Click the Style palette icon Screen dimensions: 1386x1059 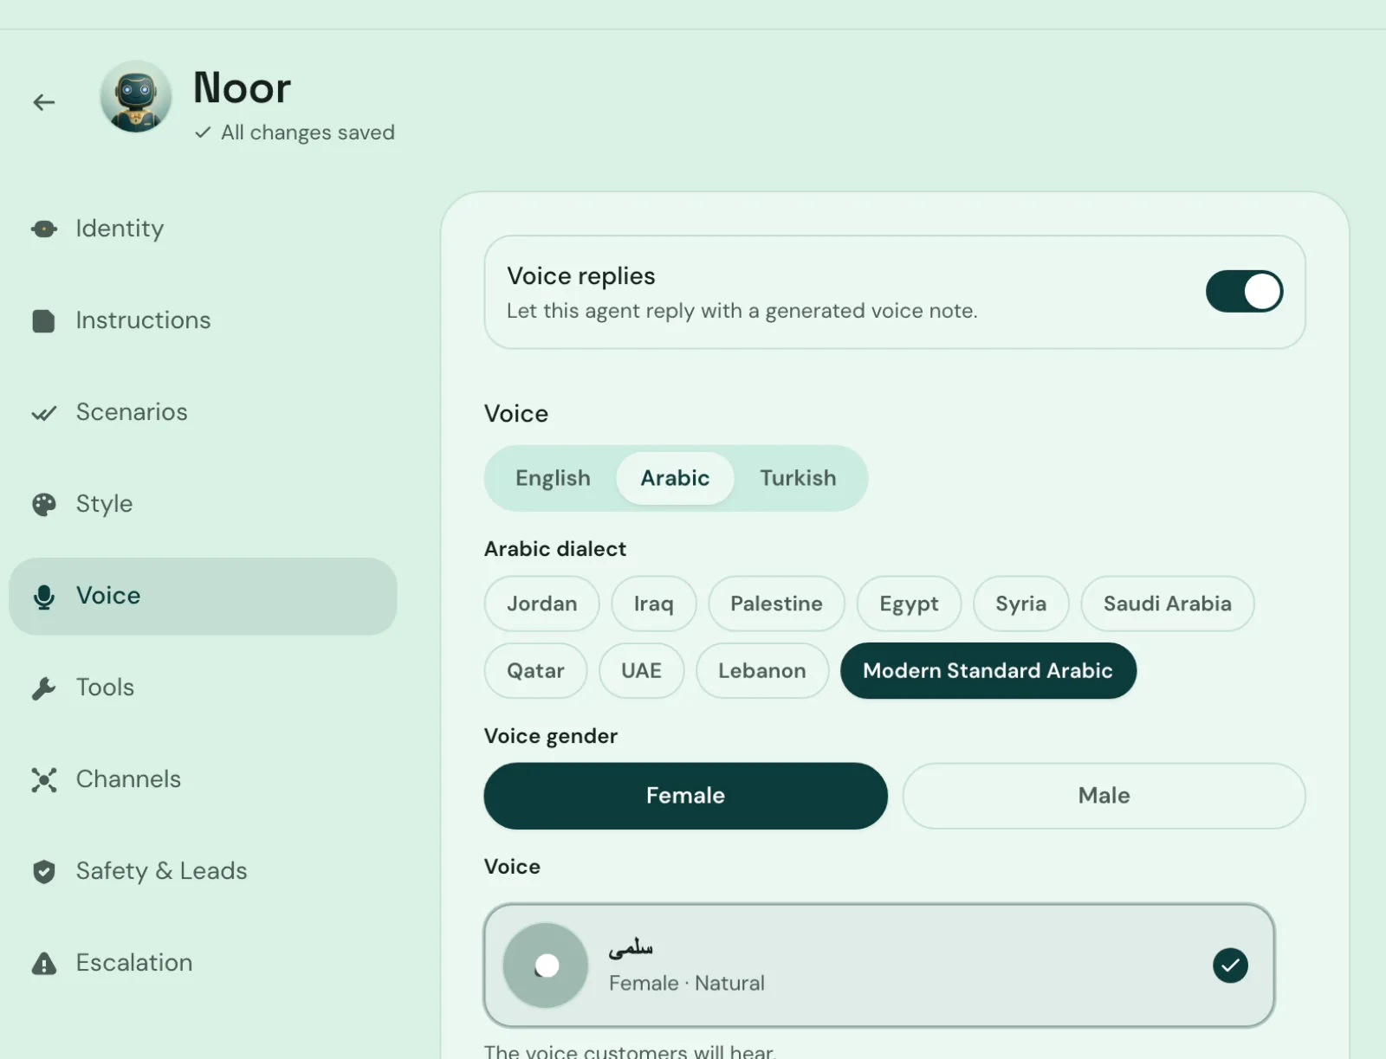click(44, 505)
